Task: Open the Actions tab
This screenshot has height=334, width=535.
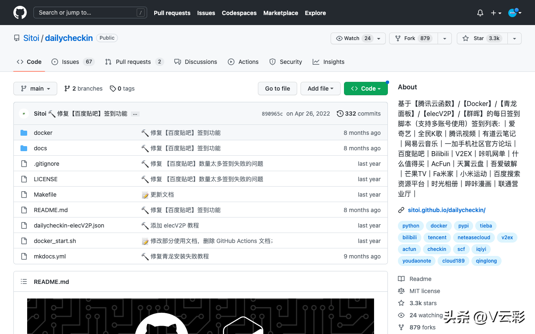Action: (243, 62)
